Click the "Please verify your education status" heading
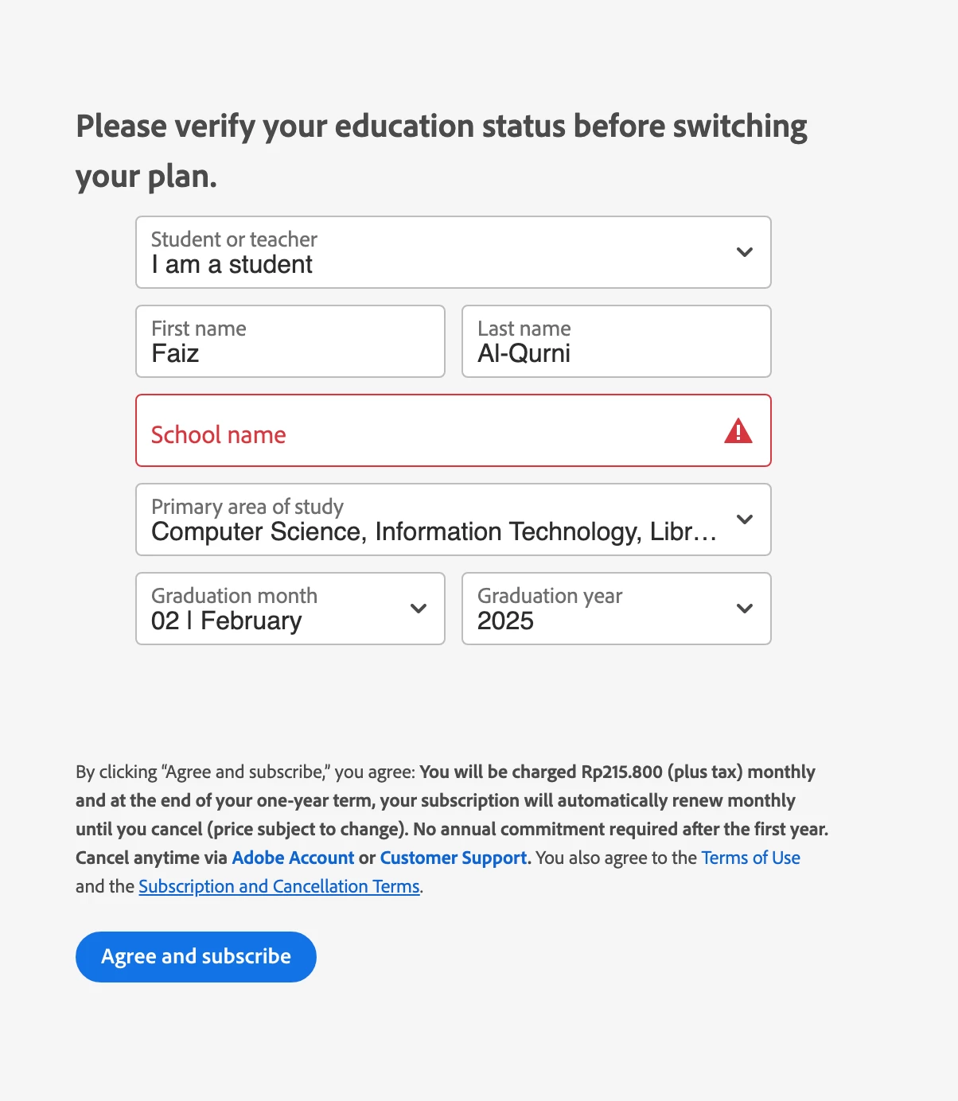 [x=442, y=151]
